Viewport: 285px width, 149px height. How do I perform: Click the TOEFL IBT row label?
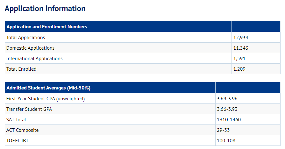pyautogui.click(x=18, y=141)
